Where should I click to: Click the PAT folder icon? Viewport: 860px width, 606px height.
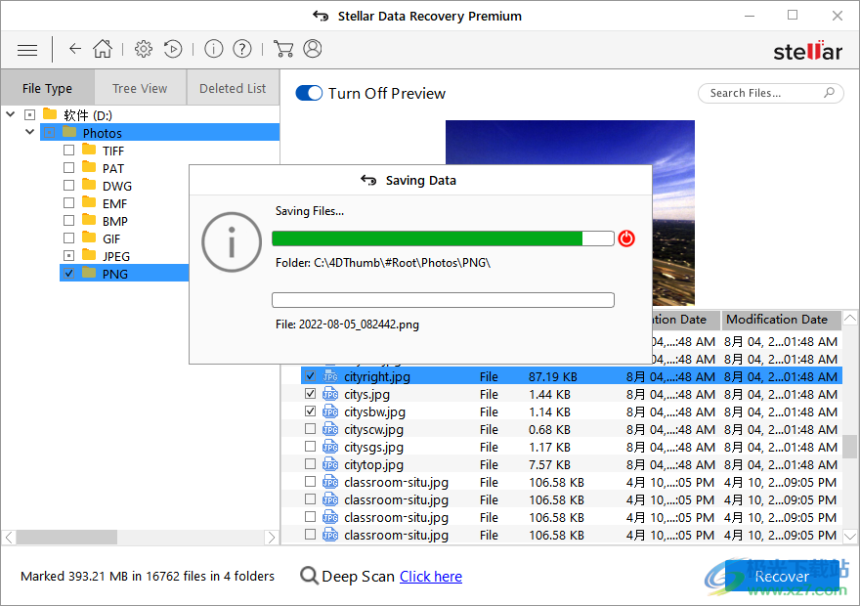[x=89, y=167]
